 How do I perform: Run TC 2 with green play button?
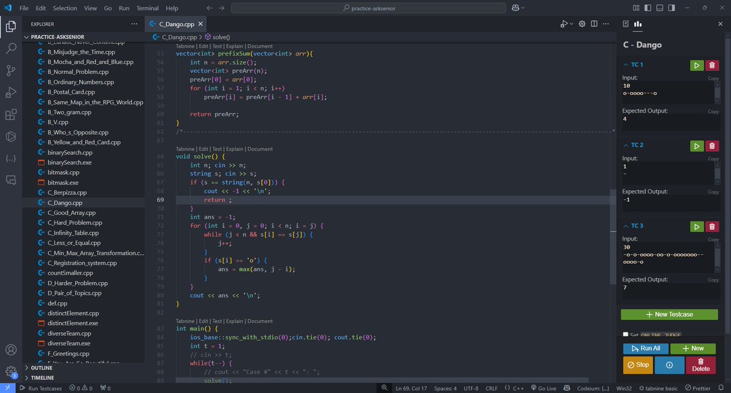coord(696,146)
